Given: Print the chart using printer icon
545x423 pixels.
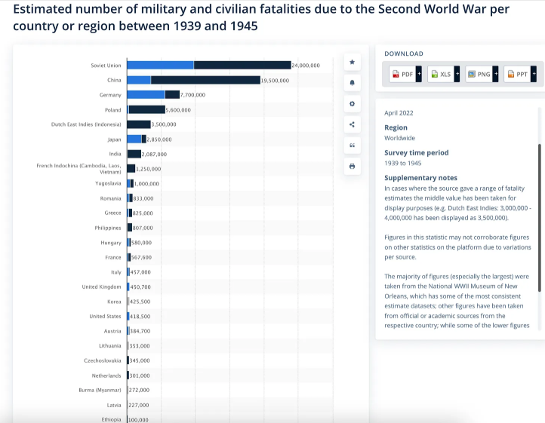Looking at the screenshot, I should [352, 166].
